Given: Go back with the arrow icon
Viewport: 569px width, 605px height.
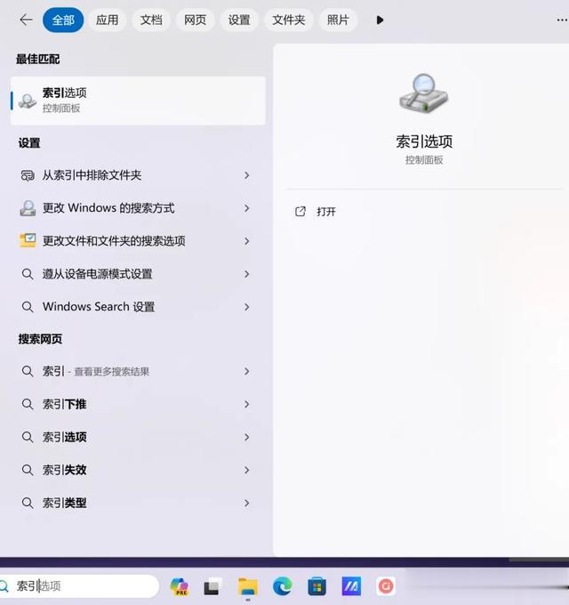Looking at the screenshot, I should coord(26,20).
